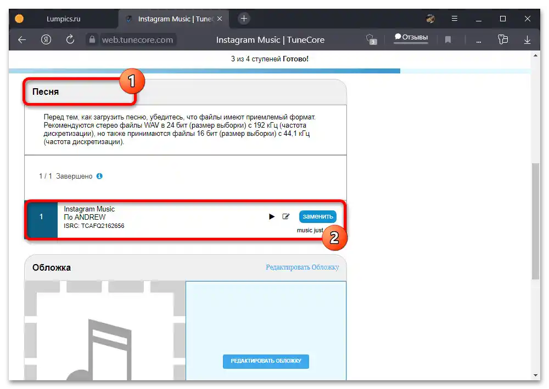Click the album cover placeholder image
549x389 pixels.
point(105,330)
